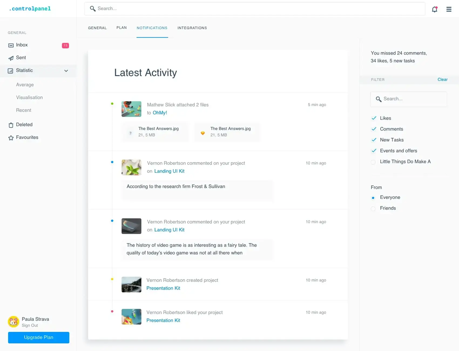Screen dimensions: 459x351
Task: Uncheck the Likes filter checkbox
Action: [x=374, y=118]
